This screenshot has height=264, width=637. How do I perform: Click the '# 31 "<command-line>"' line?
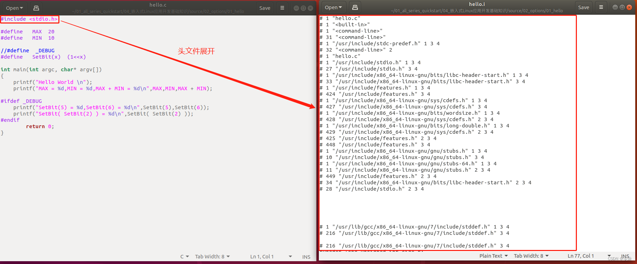(x=353, y=37)
